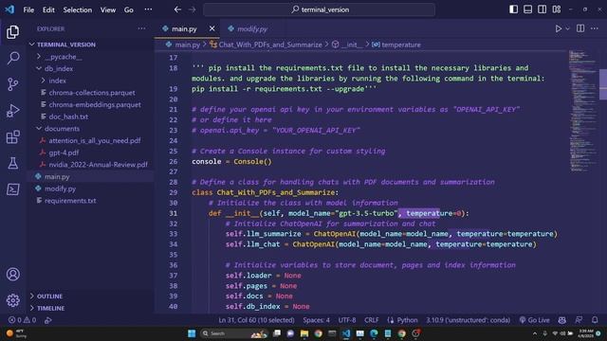607x341 pixels.
Task: Click Ln 31, Col 60 cursor position
Action: [256, 320]
